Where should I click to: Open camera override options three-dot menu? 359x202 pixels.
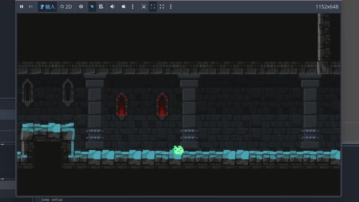133,7
